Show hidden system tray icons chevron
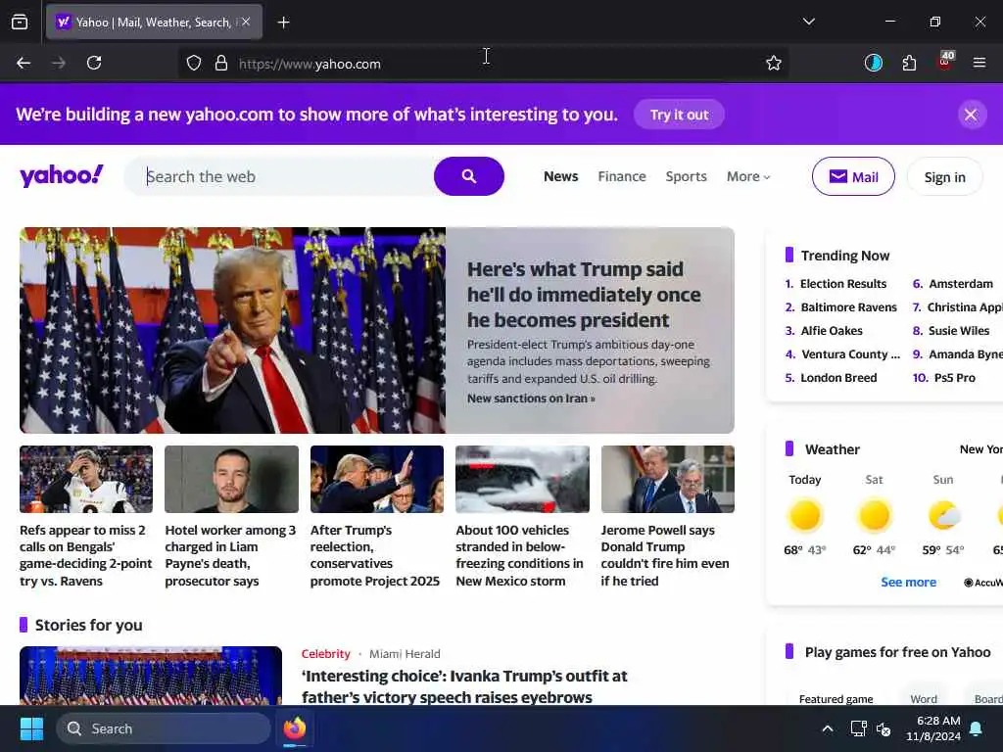This screenshot has height=752, width=1003. [827, 728]
